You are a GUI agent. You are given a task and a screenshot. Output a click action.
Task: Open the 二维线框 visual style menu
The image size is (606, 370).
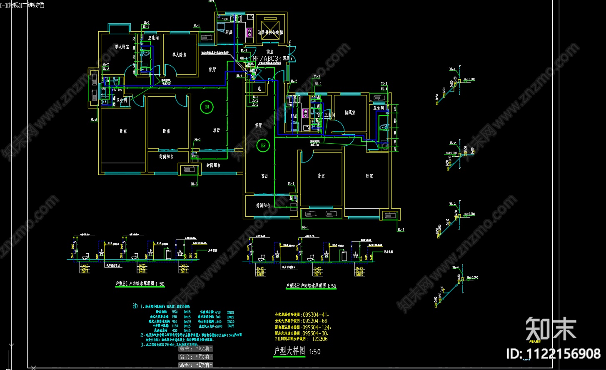(x=32, y=5)
